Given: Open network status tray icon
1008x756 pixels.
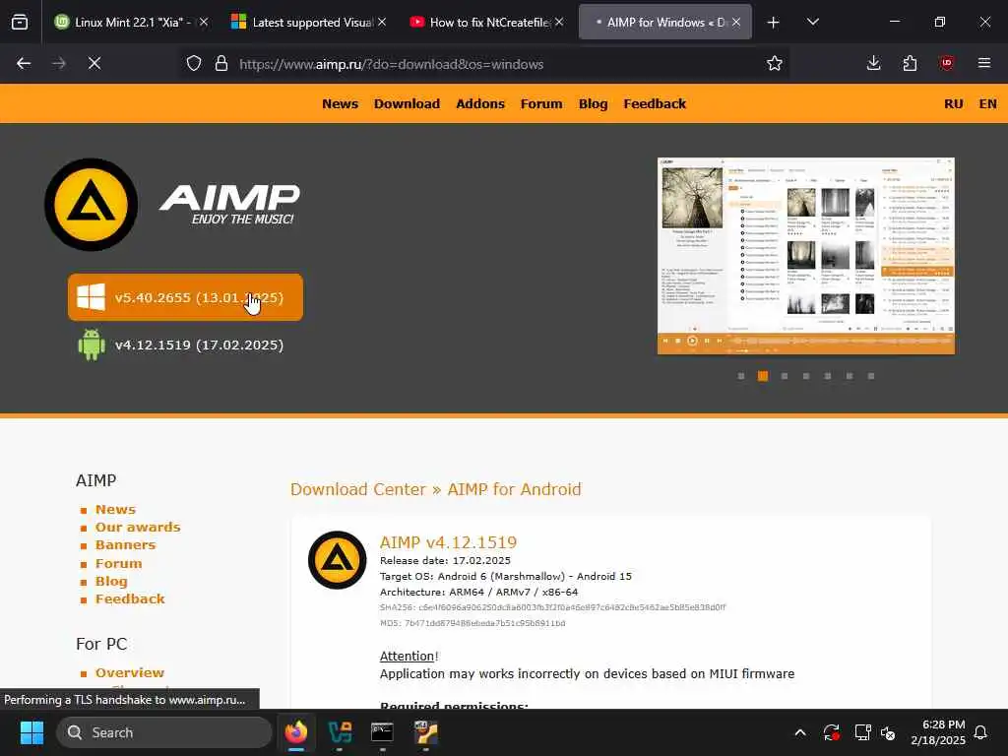Looking at the screenshot, I should 862,732.
